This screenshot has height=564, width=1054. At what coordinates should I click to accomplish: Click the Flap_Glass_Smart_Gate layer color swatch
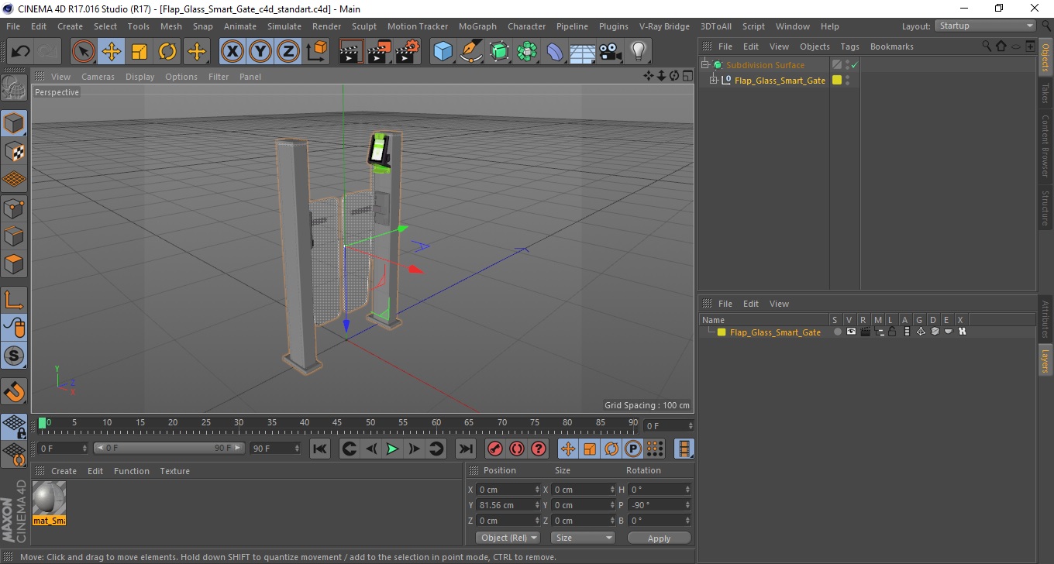pyautogui.click(x=722, y=332)
